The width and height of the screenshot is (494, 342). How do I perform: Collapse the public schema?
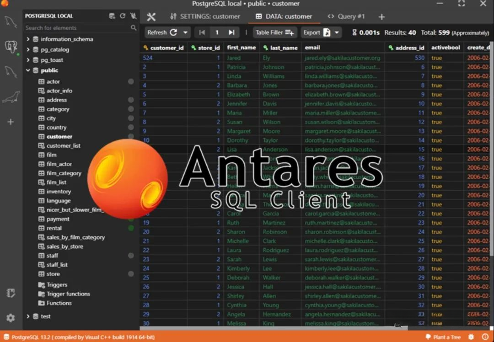click(x=28, y=70)
